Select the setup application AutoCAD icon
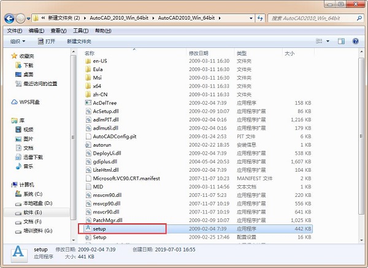The image size is (368, 268). click(88, 229)
